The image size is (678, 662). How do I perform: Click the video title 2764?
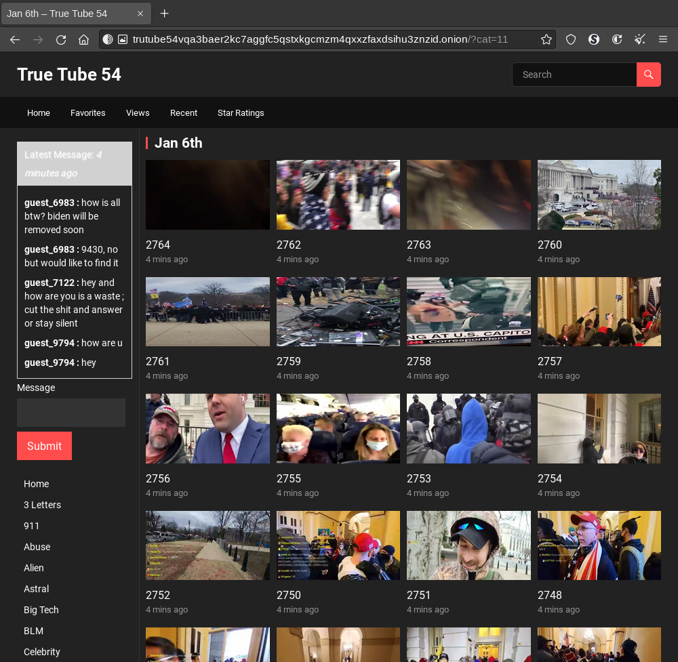coord(158,245)
